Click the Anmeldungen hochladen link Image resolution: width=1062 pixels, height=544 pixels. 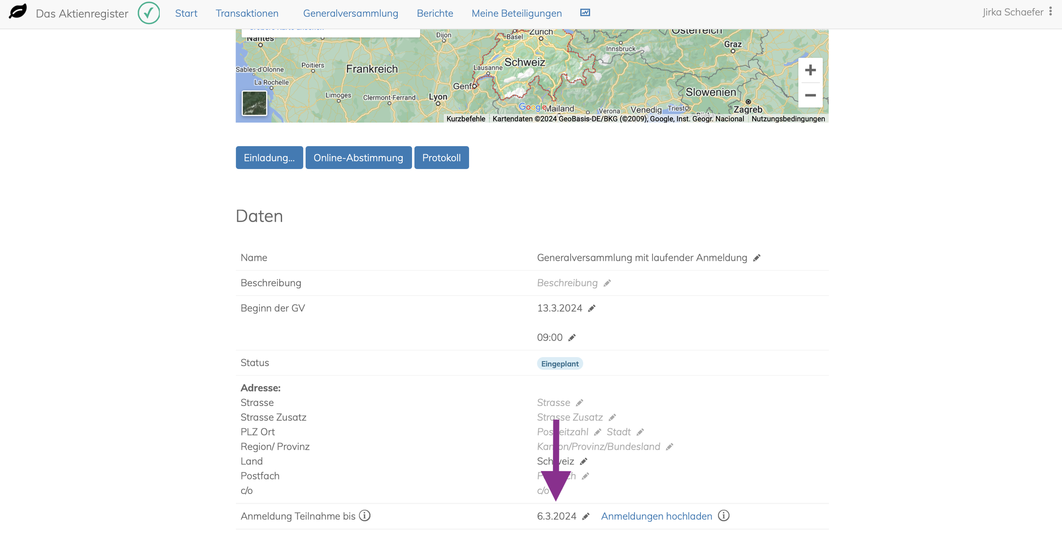(656, 516)
